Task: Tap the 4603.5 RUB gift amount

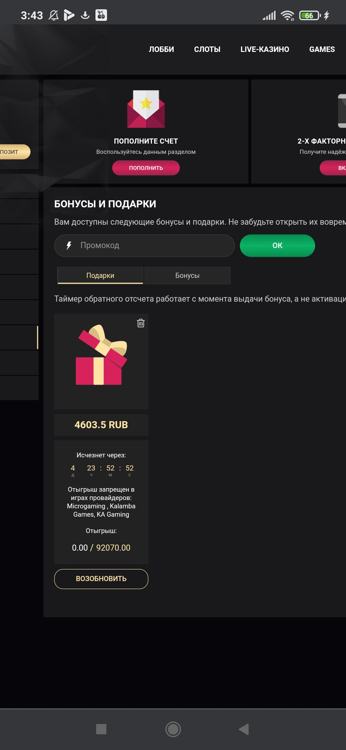Action: coord(101,425)
